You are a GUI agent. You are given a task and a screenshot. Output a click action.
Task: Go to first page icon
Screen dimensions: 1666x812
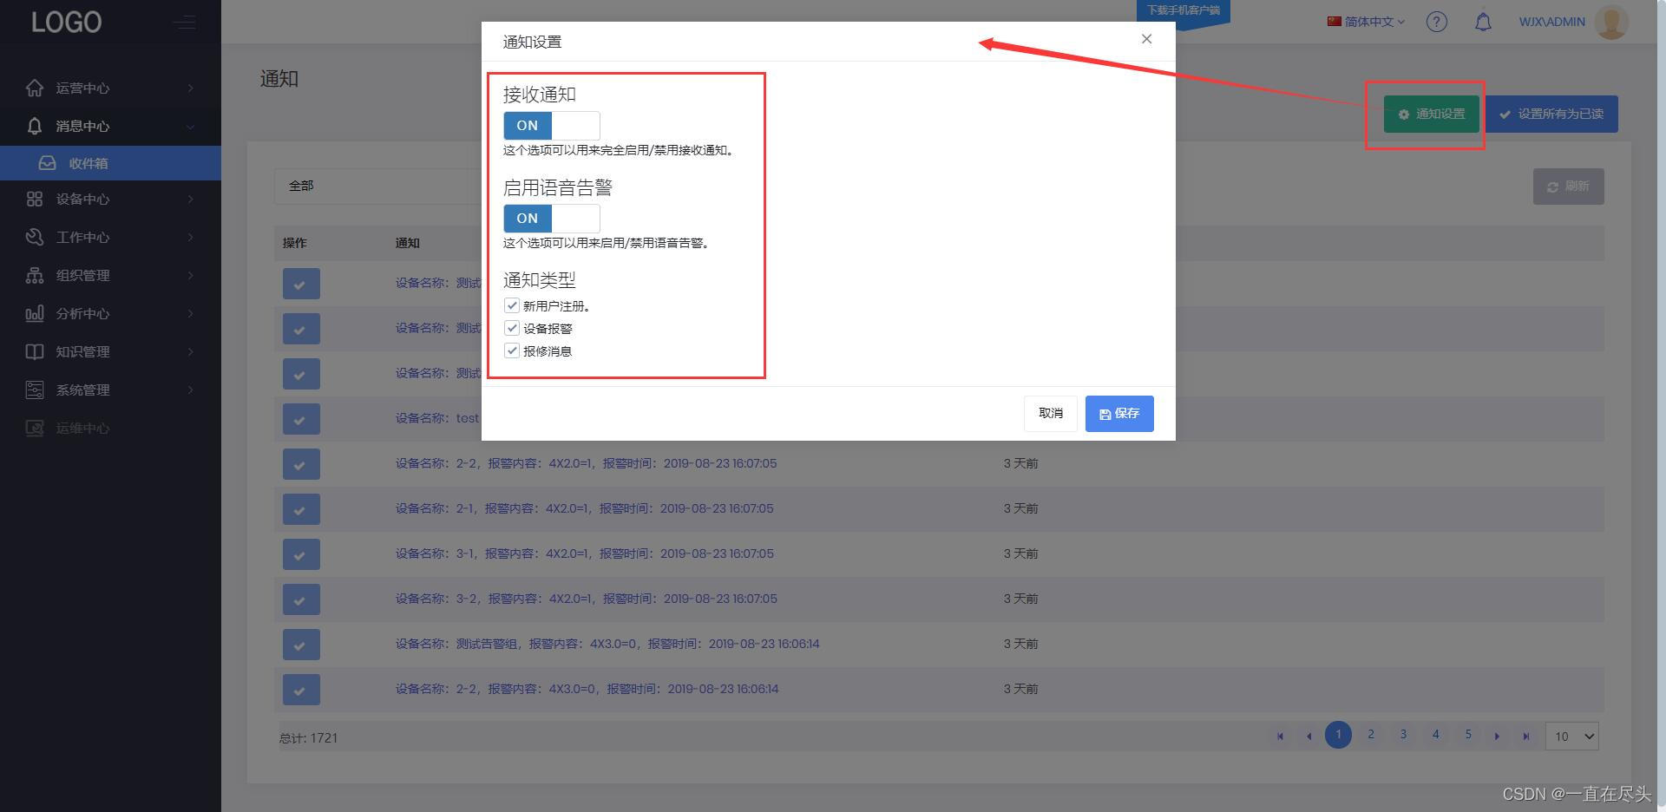coord(1280,737)
